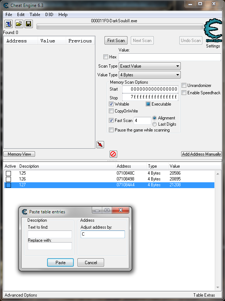Screen dimensions: 225x301
Task: Select address 0710848C row
Action: [x=109, y=173]
